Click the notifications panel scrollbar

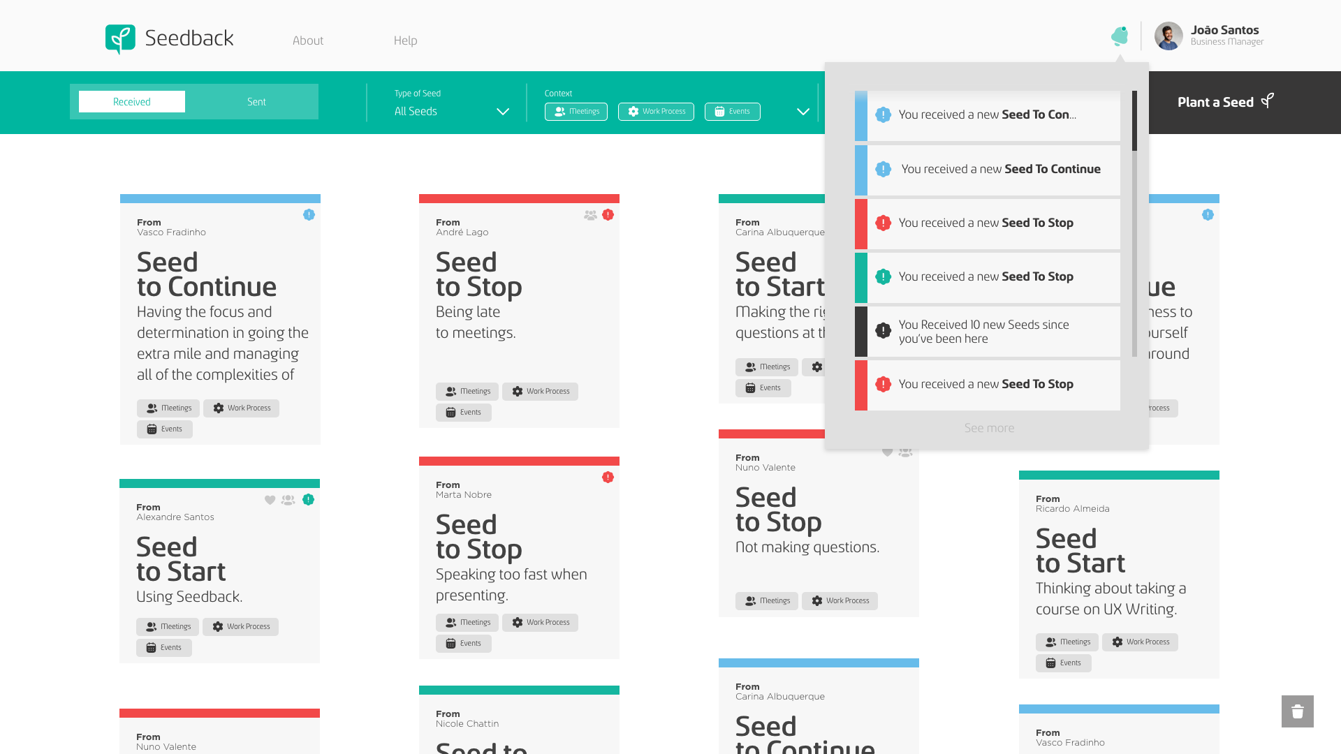point(1134,121)
